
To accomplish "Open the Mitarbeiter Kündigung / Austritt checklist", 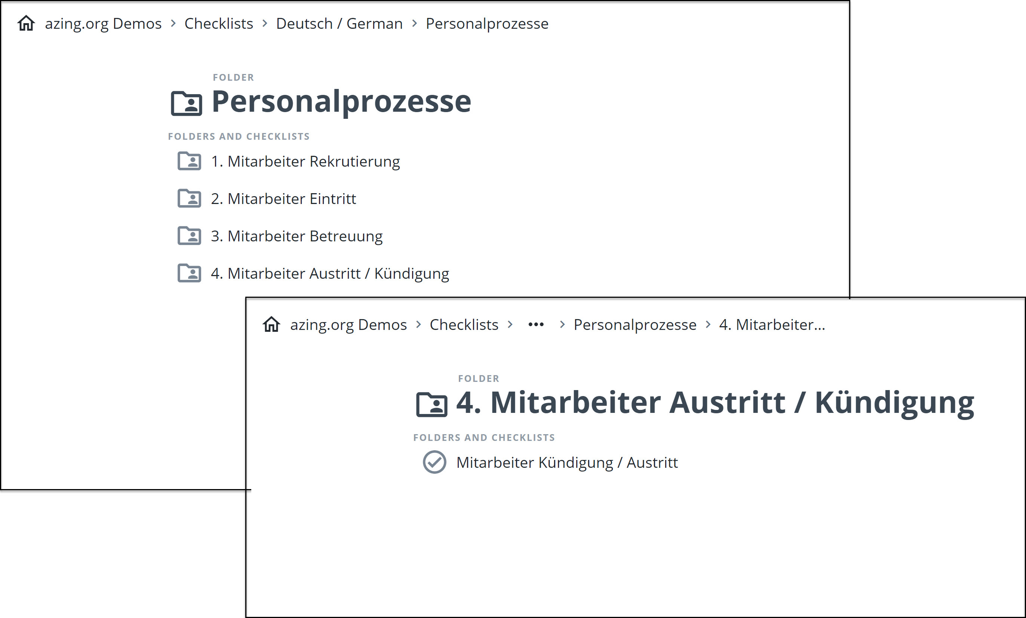I will [x=567, y=462].
